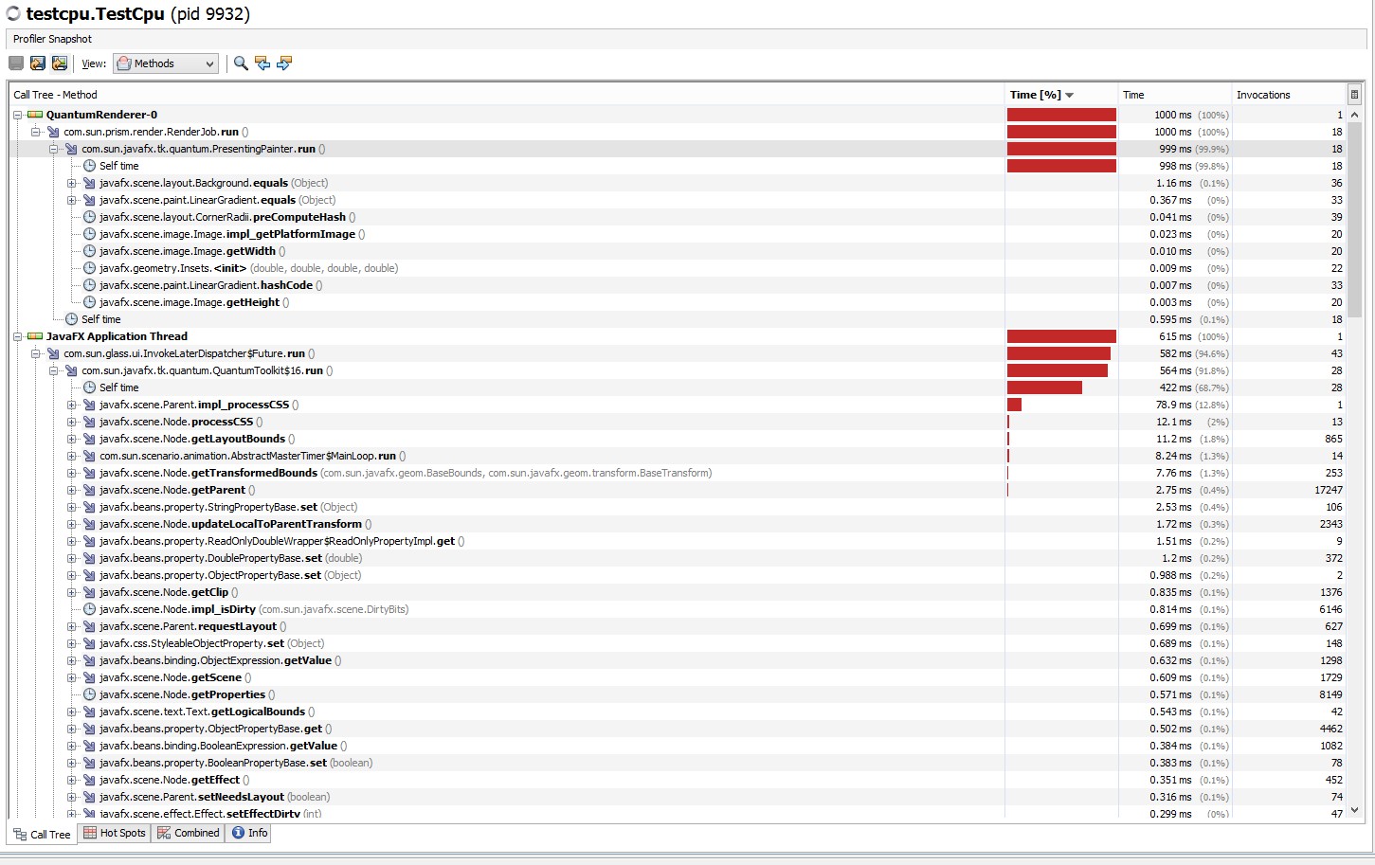The height and width of the screenshot is (865, 1375).
Task: Click the vertical scrollbar down arrow
Action: [1354, 810]
